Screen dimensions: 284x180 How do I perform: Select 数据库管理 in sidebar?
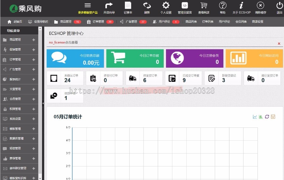point(19,139)
